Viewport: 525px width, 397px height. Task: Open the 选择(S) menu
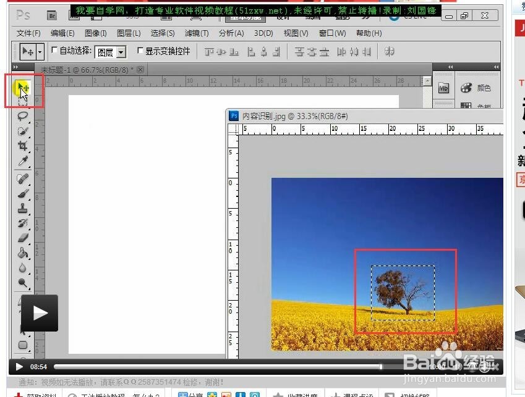coord(163,33)
